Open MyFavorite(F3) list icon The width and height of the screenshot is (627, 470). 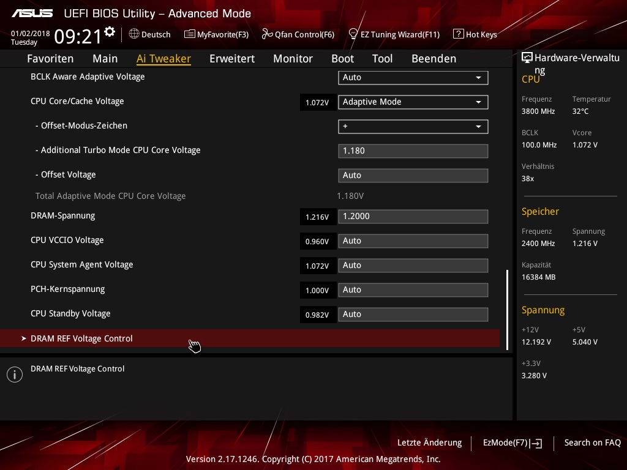pos(190,34)
